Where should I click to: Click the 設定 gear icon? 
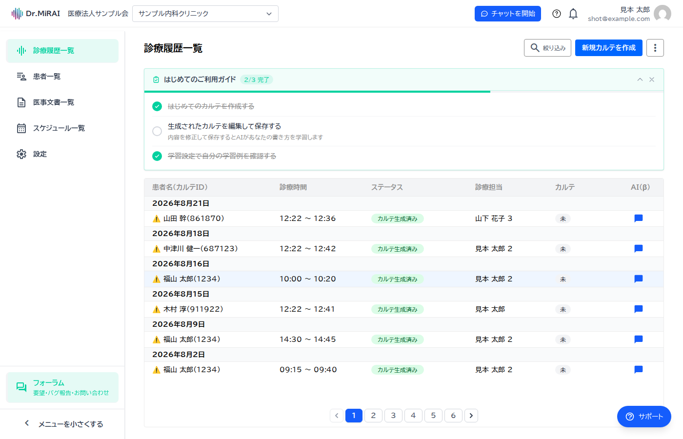click(21, 154)
